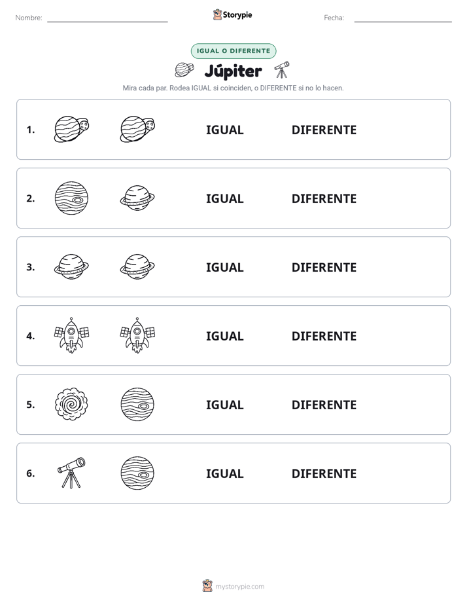Mark DIFERENTE in row 6
This screenshot has width=467, height=605.
pyautogui.click(x=324, y=473)
